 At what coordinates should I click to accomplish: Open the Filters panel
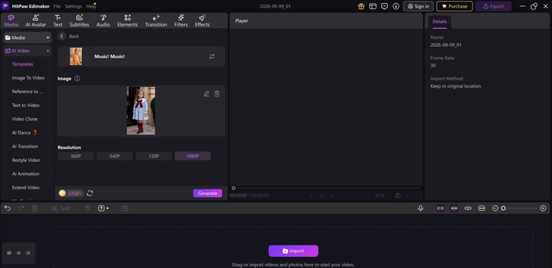coord(181,21)
